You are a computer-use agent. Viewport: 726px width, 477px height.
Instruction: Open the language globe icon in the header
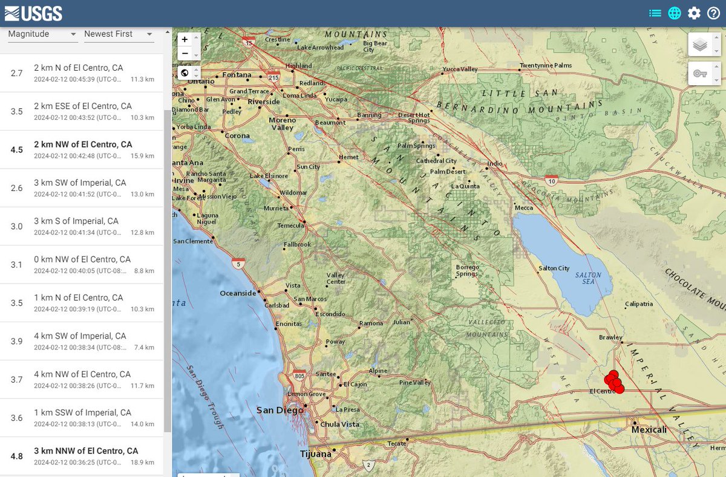tap(674, 12)
